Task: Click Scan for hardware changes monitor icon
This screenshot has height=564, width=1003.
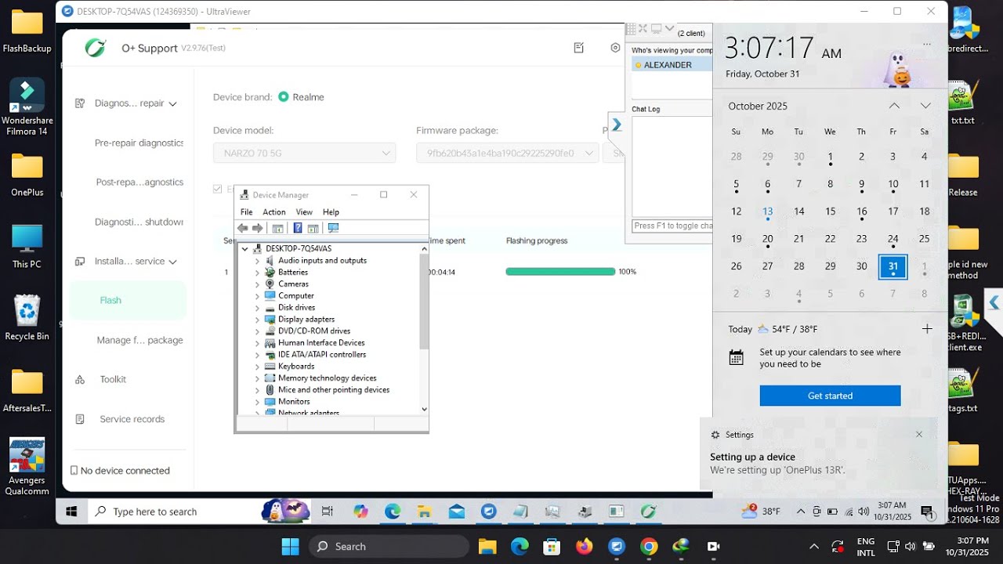Action: pyautogui.click(x=333, y=228)
